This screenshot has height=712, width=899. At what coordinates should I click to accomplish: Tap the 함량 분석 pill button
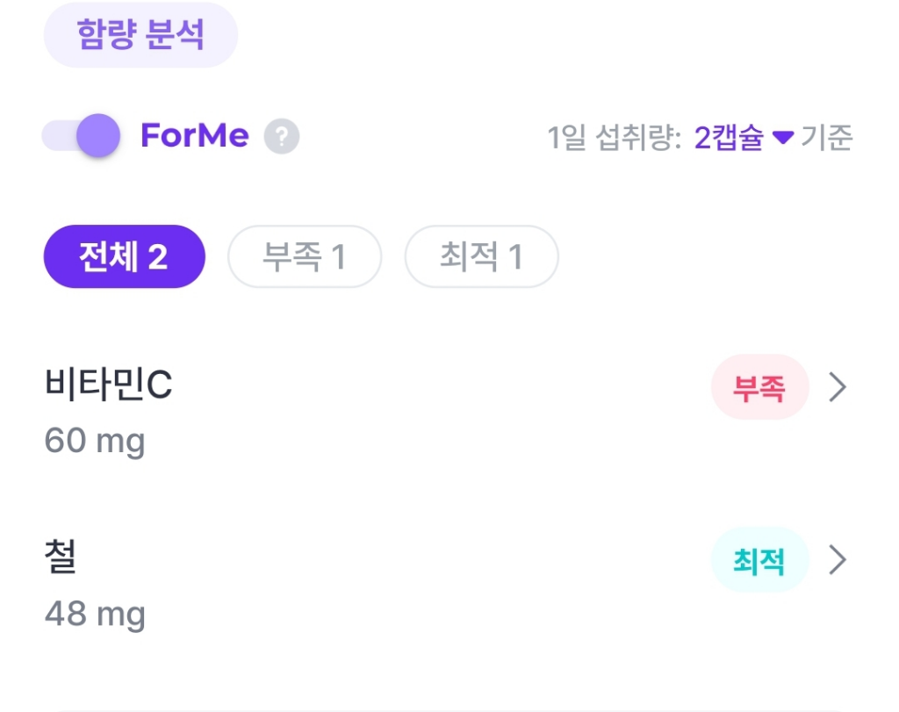tap(140, 36)
